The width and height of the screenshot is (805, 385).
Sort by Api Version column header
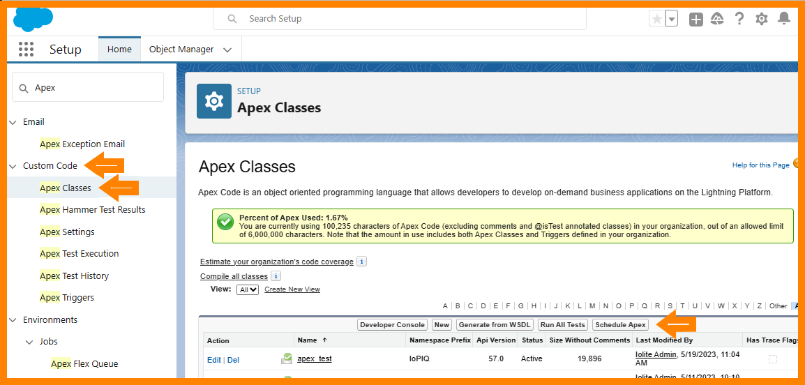tap(496, 340)
